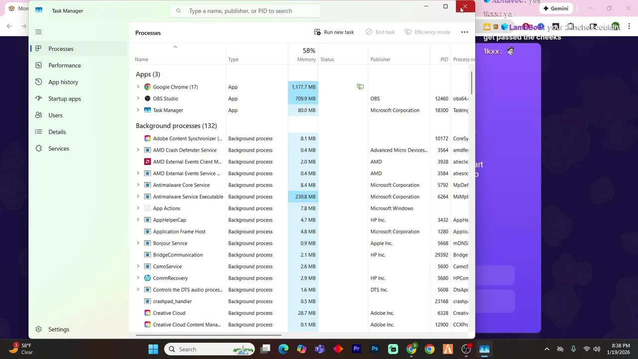Click the OBS Studio process icon
The image size is (638, 359).
(148, 98)
